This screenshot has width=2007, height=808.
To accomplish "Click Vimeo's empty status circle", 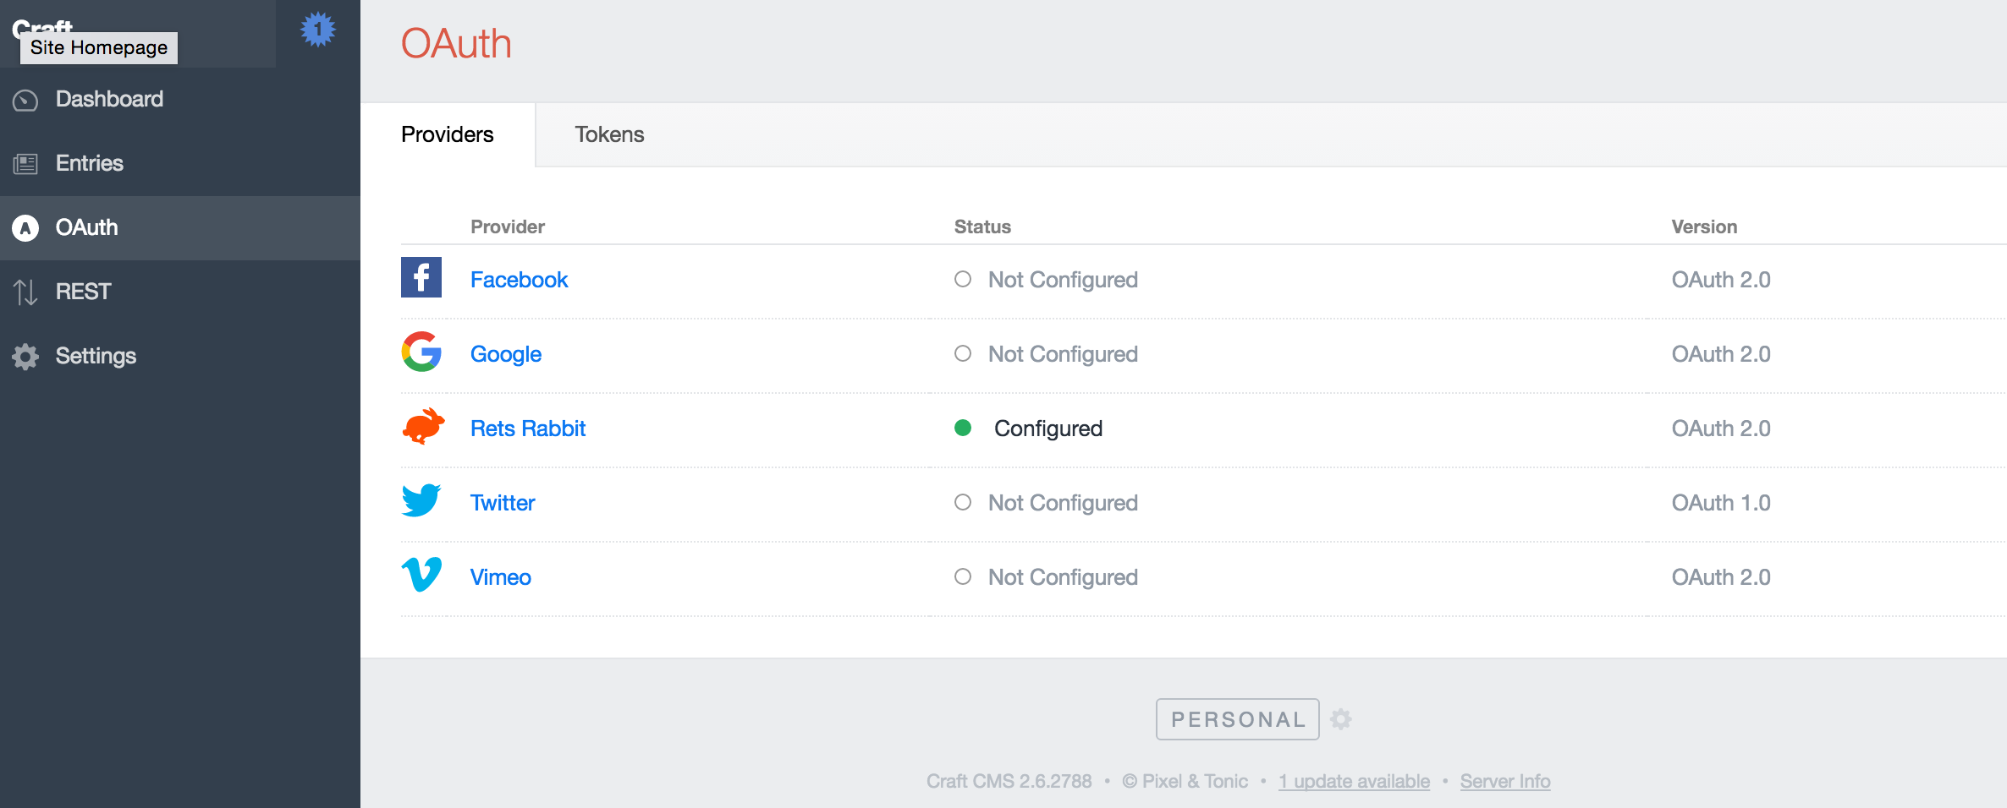I will pos(963,576).
